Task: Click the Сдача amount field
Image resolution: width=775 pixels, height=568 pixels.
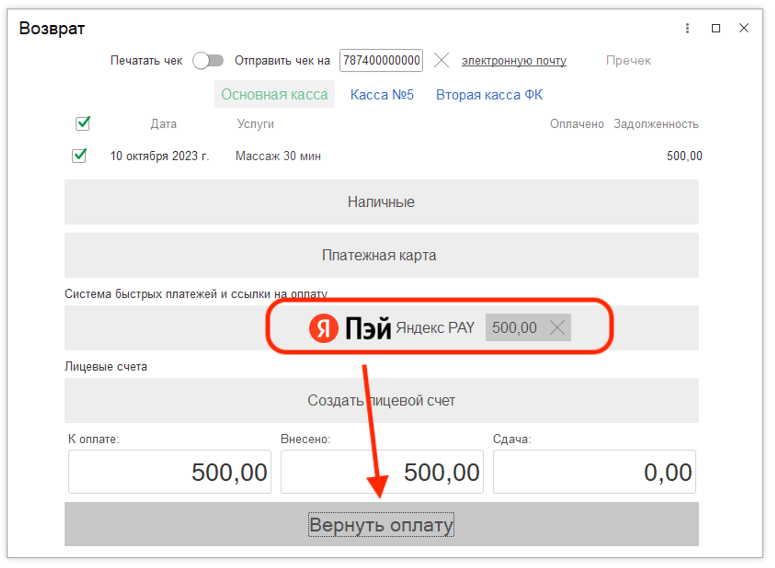Action: (594, 472)
